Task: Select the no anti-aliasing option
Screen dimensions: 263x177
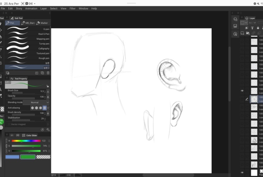Action: 32,108
